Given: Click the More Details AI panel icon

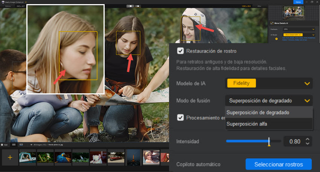Looking at the screenshot, I should click(x=272, y=23).
